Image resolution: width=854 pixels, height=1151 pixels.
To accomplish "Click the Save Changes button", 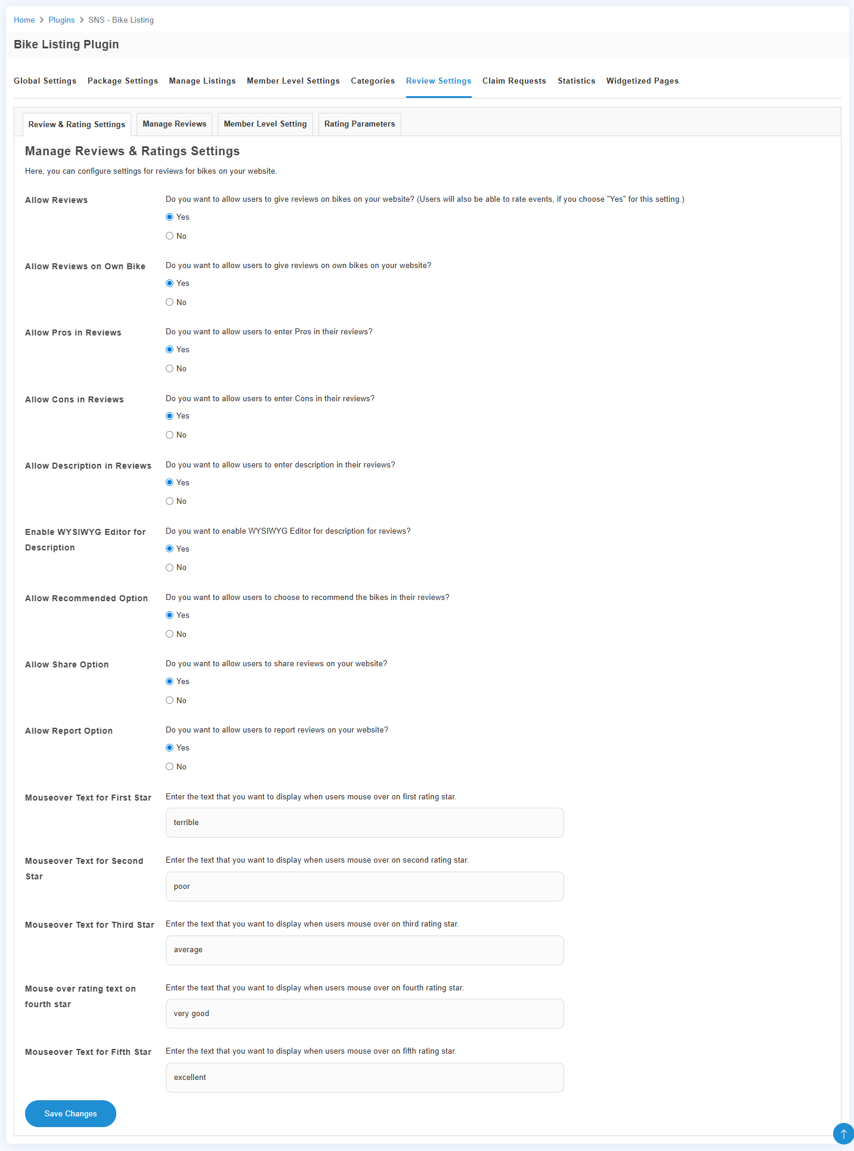I will click(70, 1113).
